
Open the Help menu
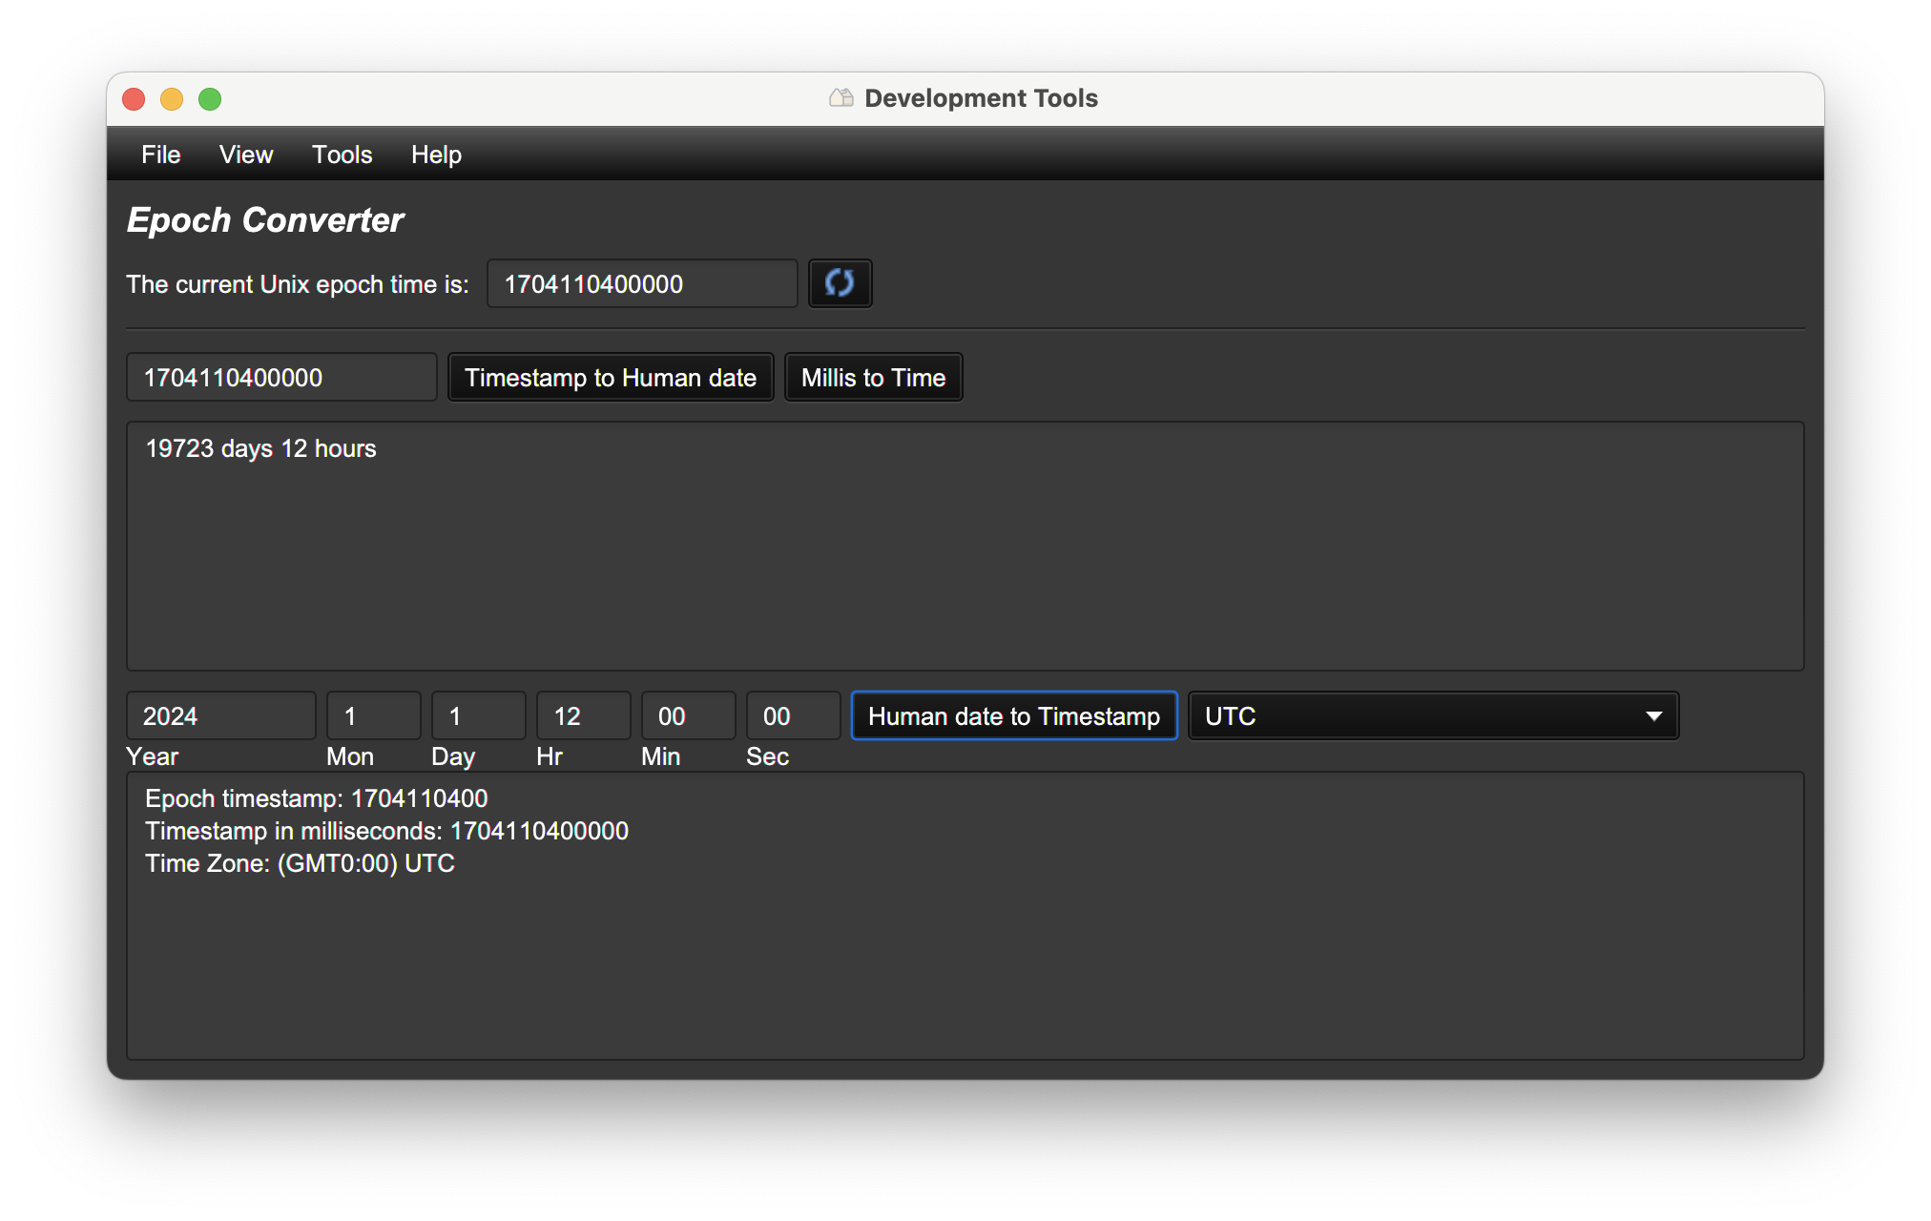click(x=436, y=155)
